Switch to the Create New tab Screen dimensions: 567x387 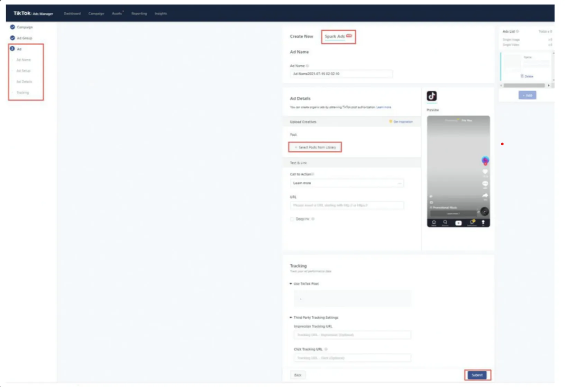301,36
